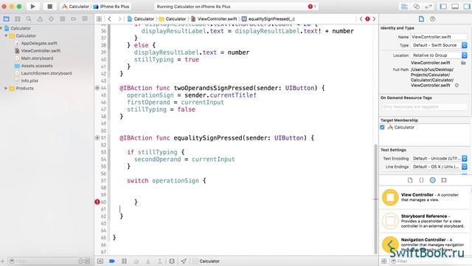The image size is (472, 266).
Task: Open the Breakpoint navigator tab
Action: click(x=74, y=19)
